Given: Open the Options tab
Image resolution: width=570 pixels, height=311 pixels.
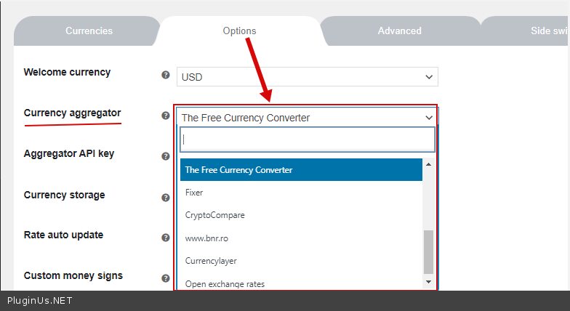Looking at the screenshot, I should 239,31.
